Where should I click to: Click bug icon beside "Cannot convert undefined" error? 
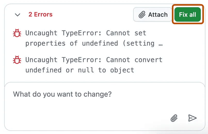[x=17, y=60]
